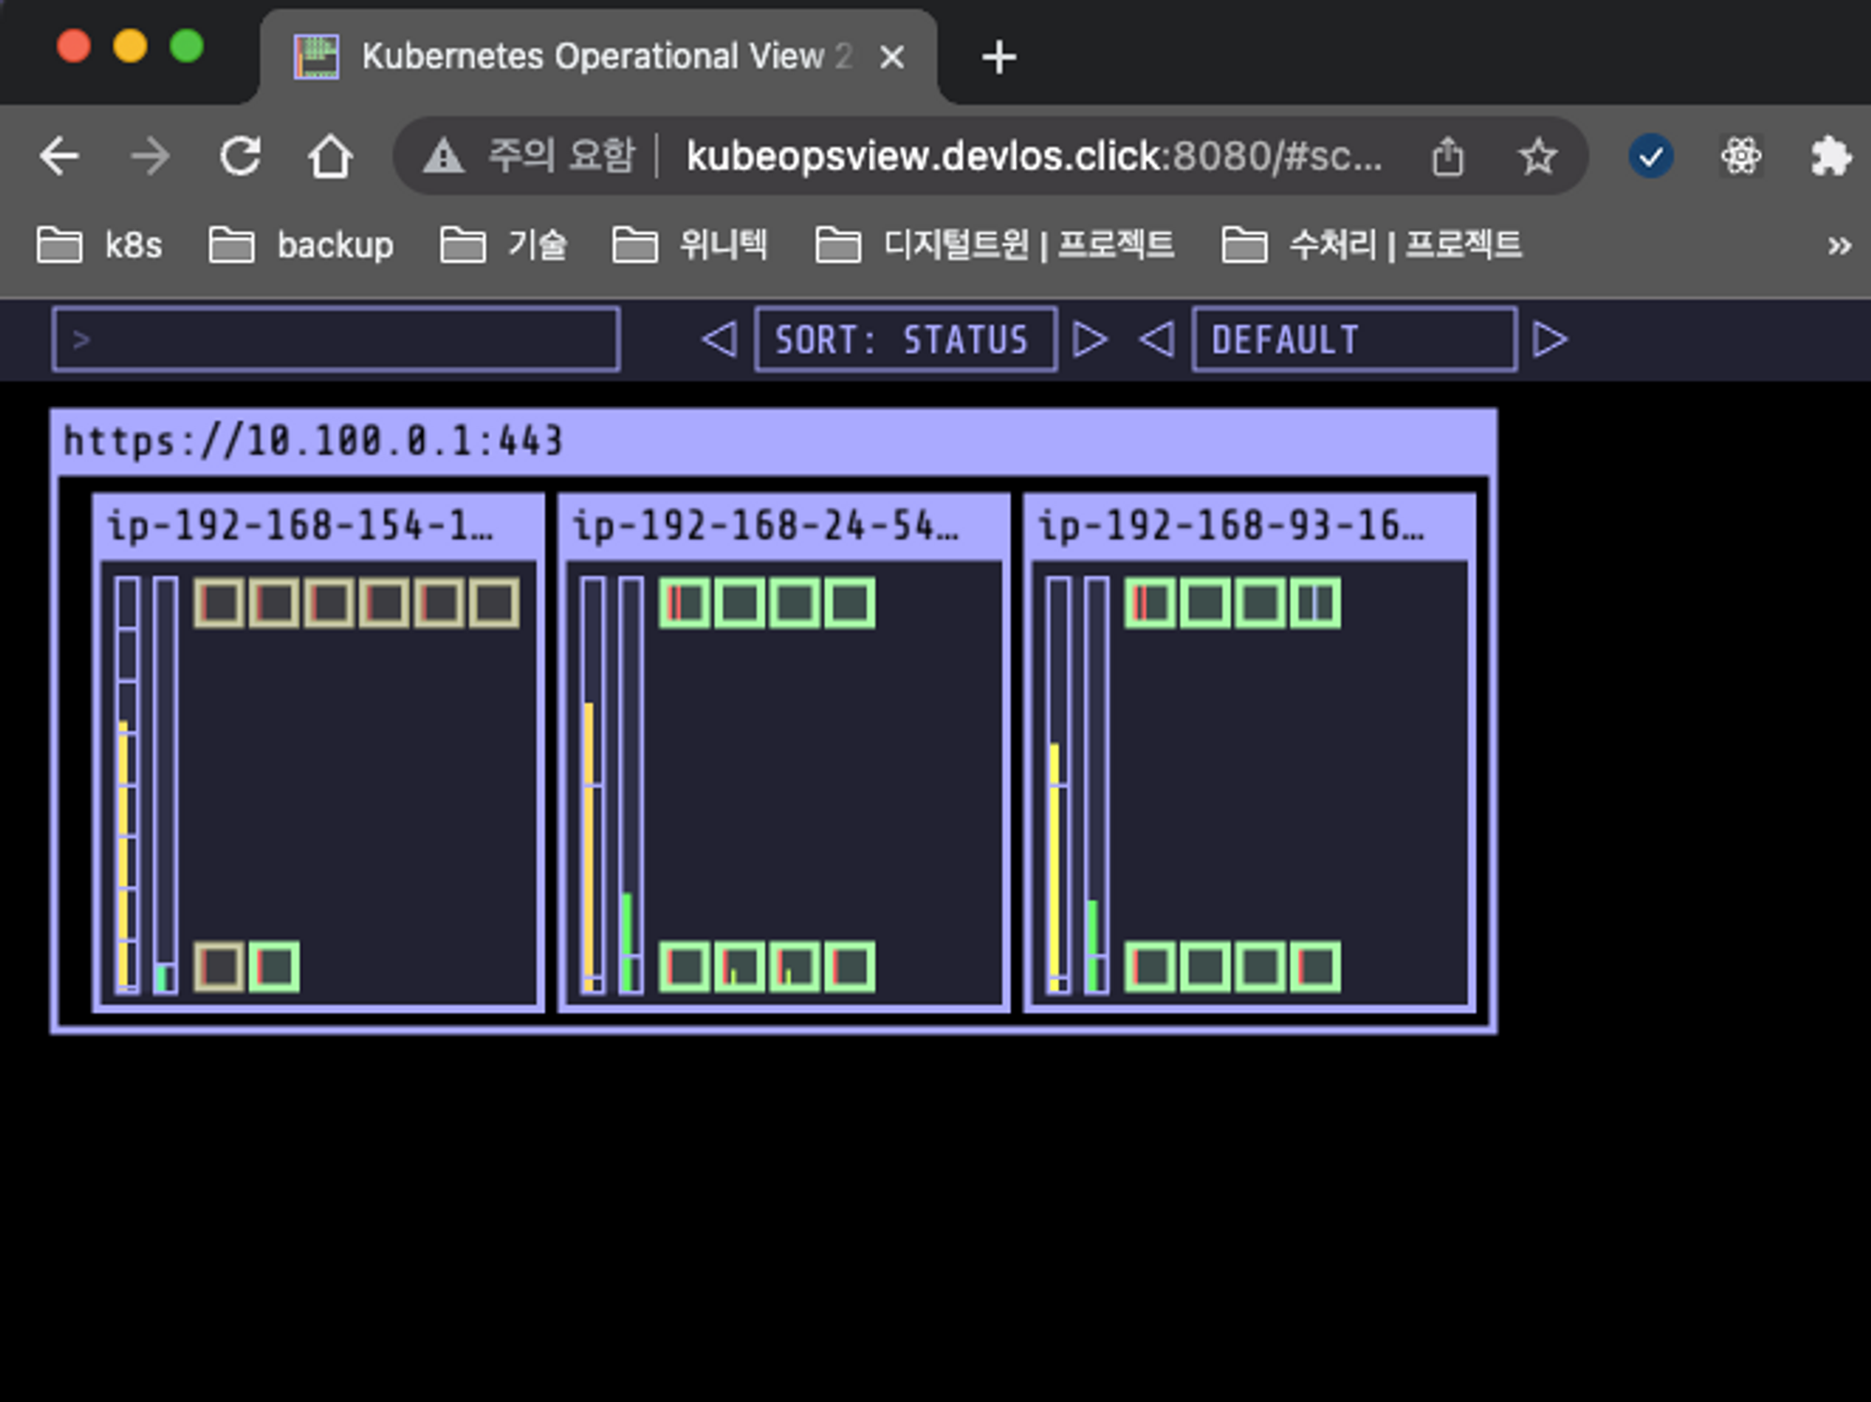Switch to previous sort mode with the left arrow

click(719, 339)
